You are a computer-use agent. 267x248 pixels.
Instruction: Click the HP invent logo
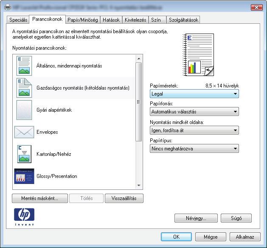coord(24,217)
